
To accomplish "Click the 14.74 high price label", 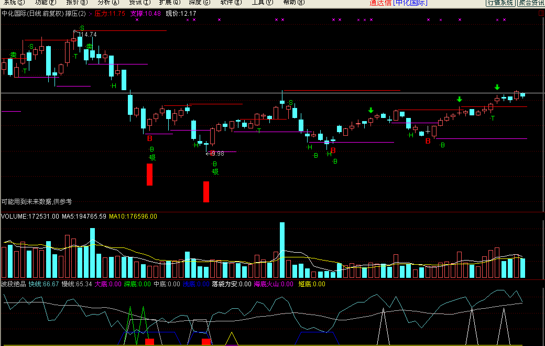I will pyautogui.click(x=87, y=35).
